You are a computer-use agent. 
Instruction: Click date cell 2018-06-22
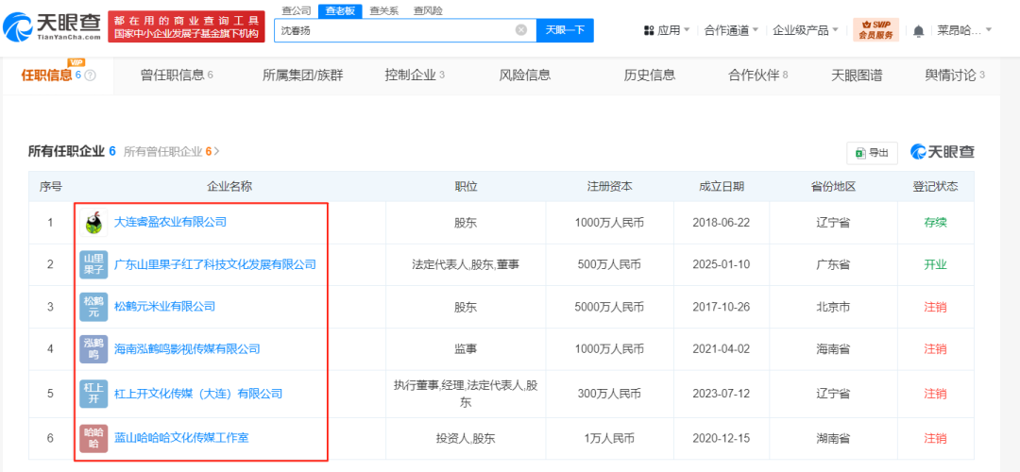722,223
